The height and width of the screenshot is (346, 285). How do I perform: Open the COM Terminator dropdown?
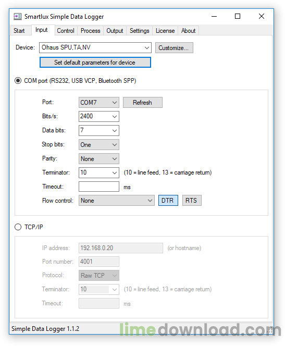99,172
